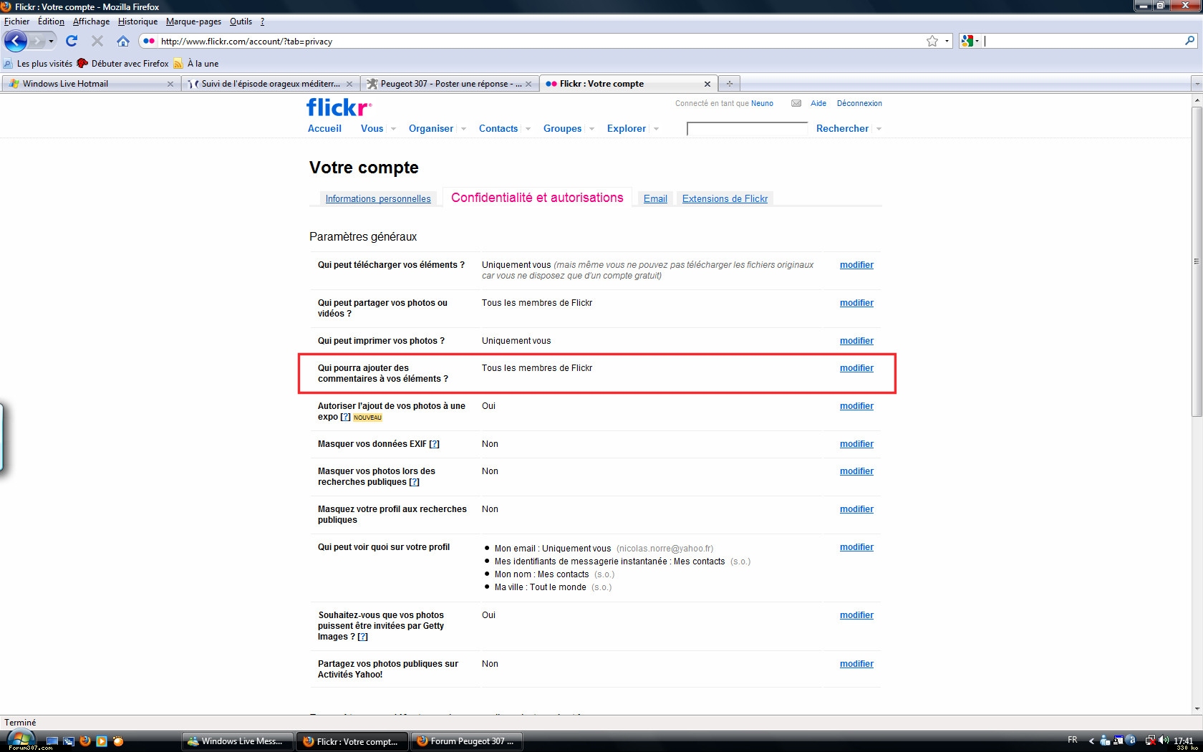
Task: Click modifier next to Masquer vos données EXIF
Action: (x=856, y=444)
